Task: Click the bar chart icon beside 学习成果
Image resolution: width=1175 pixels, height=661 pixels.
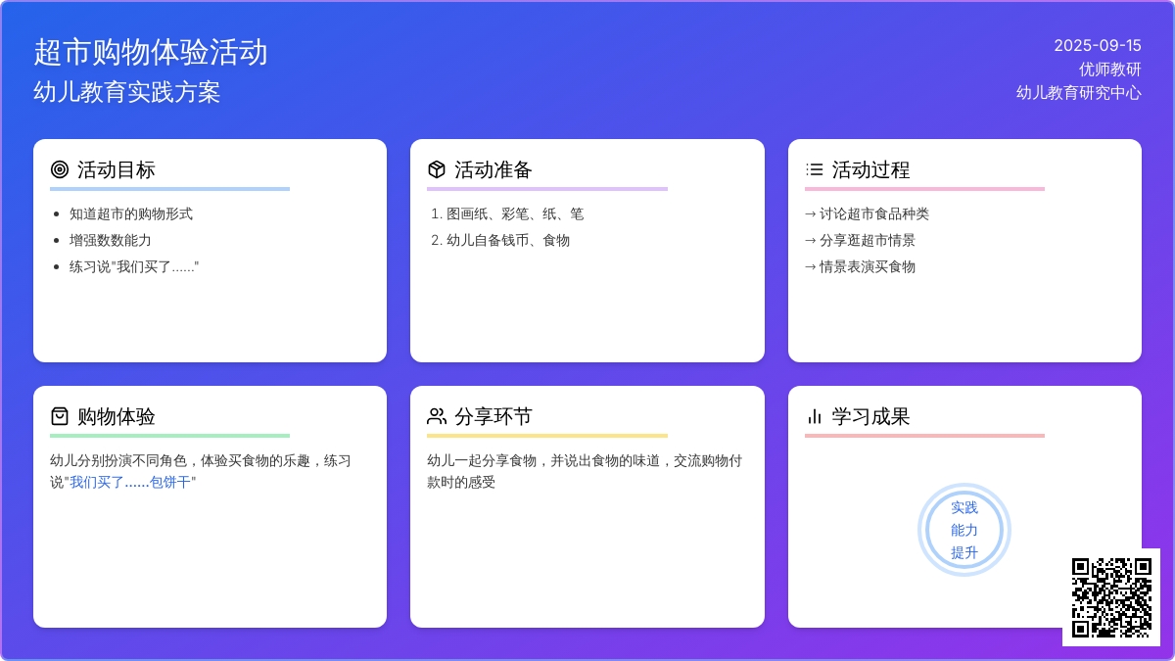Action: pyautogui.click(x=815, y=416)
